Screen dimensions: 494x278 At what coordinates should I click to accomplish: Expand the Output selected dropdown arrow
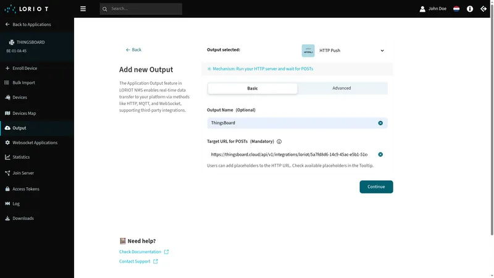(x=382, y=51)
